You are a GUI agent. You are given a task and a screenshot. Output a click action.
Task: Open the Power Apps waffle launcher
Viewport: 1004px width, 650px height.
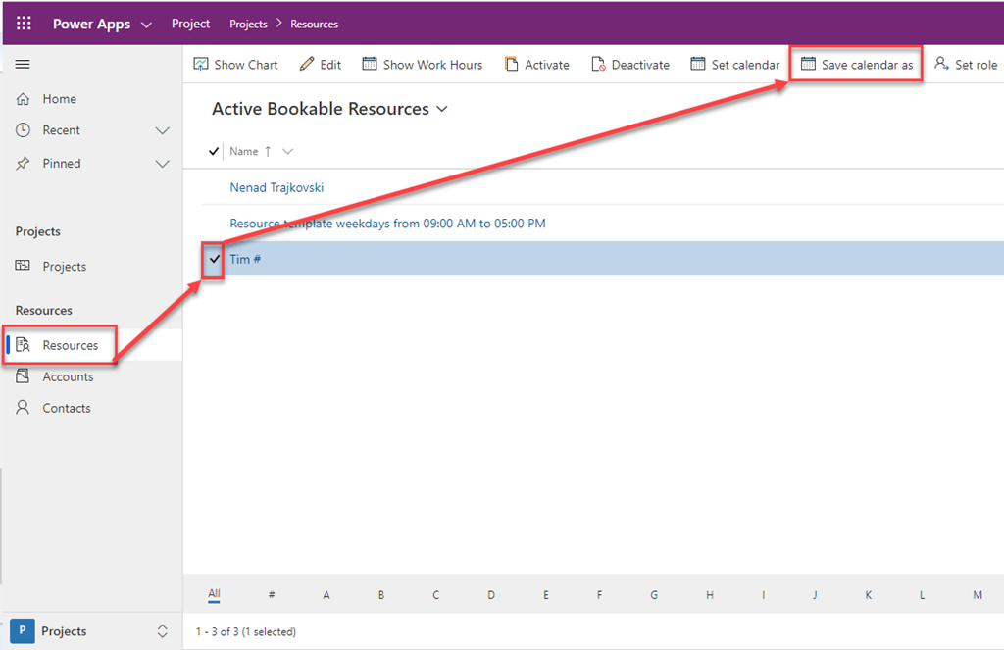click(24, 24)
